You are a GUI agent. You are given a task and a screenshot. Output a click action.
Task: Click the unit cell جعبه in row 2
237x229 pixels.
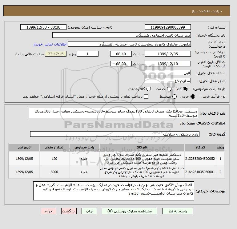coord(84,172)
